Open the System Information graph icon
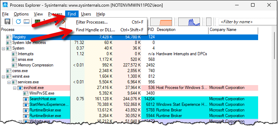The width and height of the screenshot is (279, 128). (x=38, y=21)
